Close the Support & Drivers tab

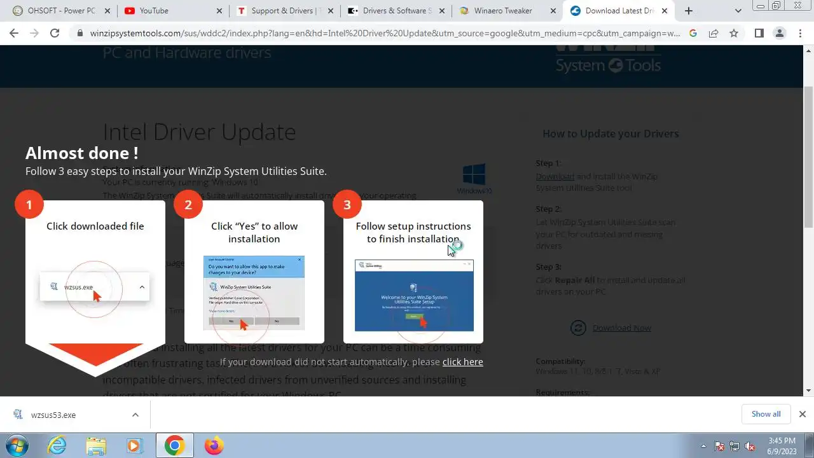(x=331, y=11)
